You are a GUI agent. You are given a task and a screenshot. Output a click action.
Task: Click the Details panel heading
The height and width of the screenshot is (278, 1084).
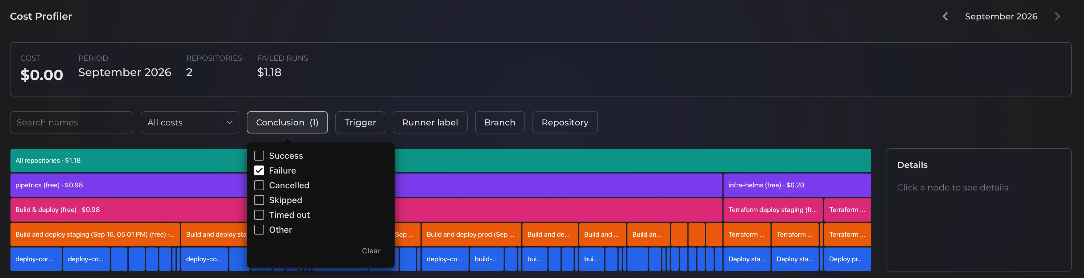[x=912, y=165]
